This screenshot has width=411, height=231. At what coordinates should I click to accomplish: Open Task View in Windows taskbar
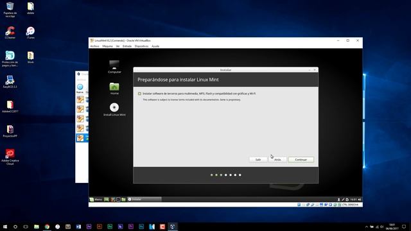click(26, 227)
